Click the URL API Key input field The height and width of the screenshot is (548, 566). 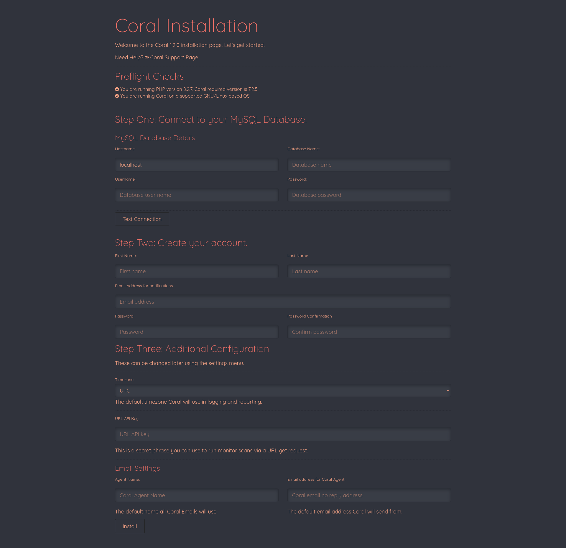282,434
